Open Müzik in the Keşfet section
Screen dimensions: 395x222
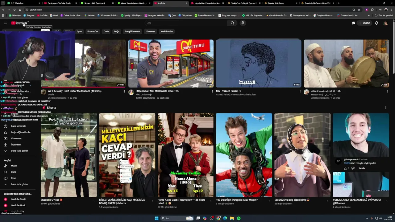pos(19,166)
